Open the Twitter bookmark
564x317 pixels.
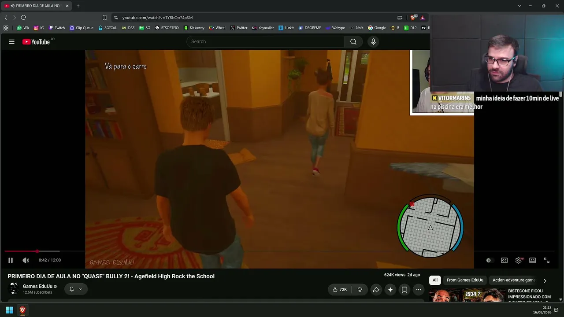tap(239, 28)
